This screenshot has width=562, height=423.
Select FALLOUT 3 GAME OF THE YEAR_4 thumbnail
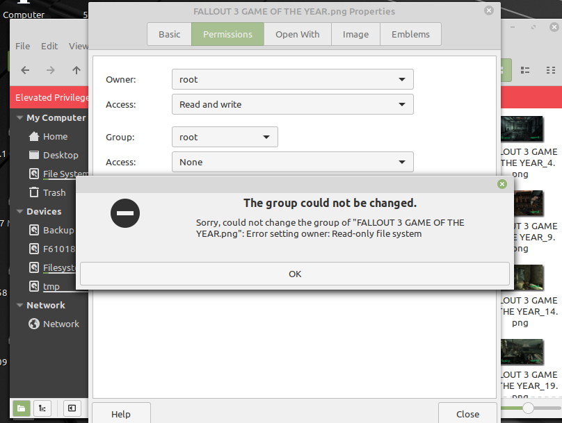pyautogui.click(x=522, y=128)
